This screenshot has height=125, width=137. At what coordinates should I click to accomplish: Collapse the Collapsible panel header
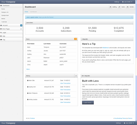click(107, 39)
